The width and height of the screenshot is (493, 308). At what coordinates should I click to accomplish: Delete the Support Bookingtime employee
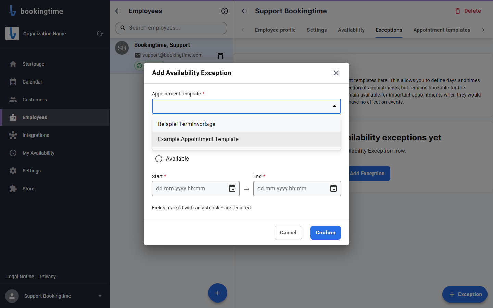tap(468, 11)
